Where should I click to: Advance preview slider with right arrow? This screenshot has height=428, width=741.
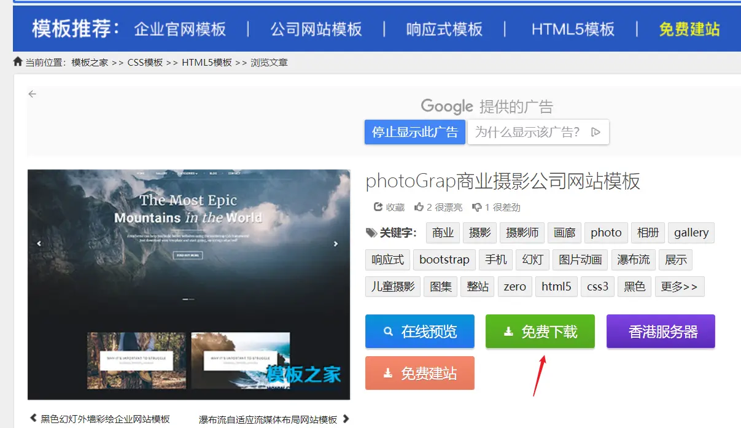click(336, 244)
